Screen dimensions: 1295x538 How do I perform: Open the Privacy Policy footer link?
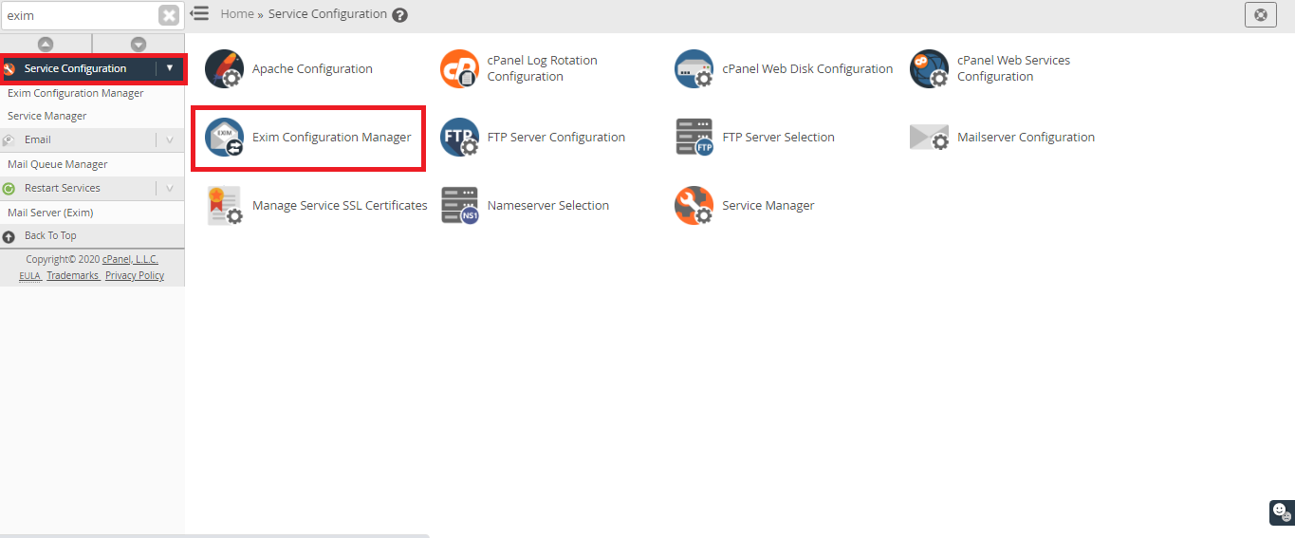pyautogui.click(x=135, y=275)
